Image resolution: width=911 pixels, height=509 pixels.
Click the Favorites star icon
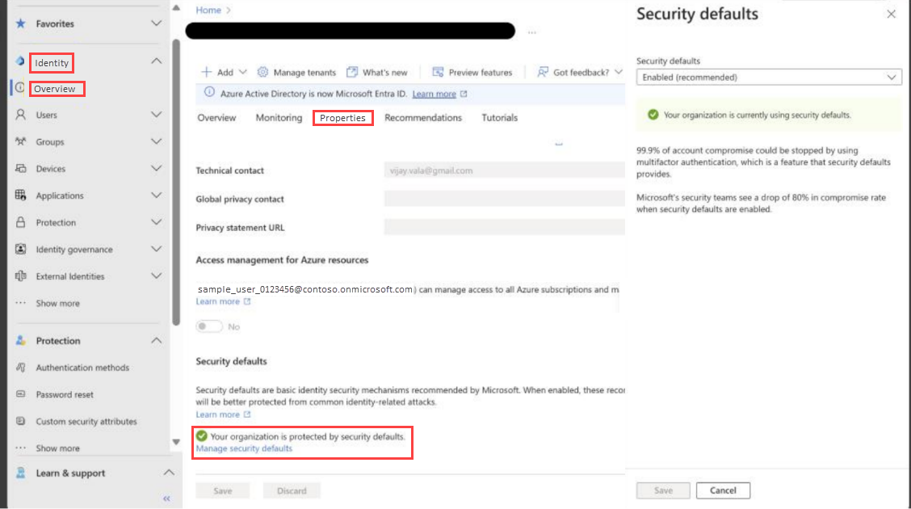click(21, 23)
